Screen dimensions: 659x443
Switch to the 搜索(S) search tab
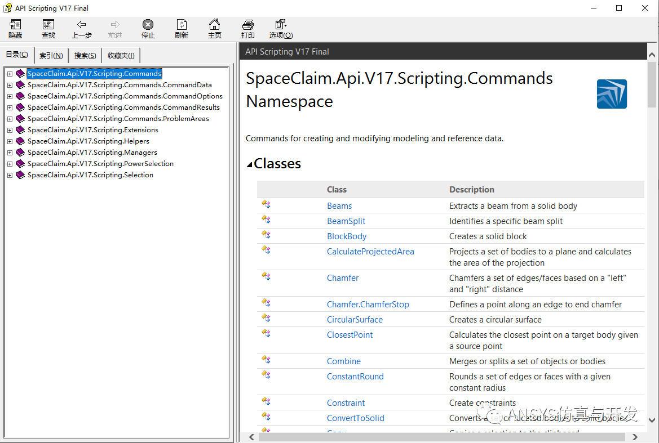(x=85, y=55)
